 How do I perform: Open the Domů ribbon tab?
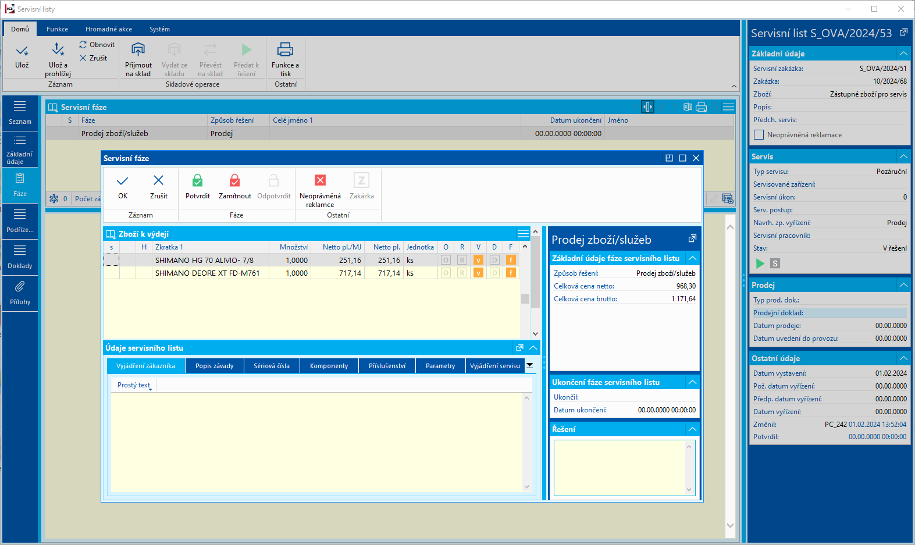20,29
